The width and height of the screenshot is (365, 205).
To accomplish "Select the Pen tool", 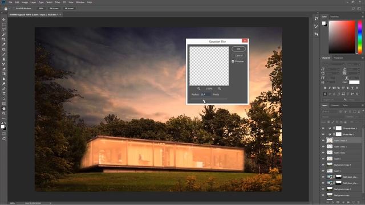I will coord(4,89).
